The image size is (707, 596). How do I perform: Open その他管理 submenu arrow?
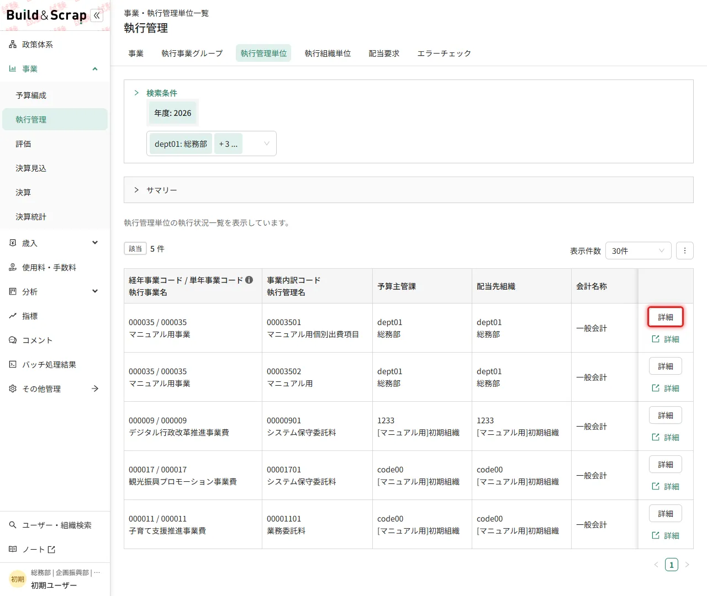(95, 389)
